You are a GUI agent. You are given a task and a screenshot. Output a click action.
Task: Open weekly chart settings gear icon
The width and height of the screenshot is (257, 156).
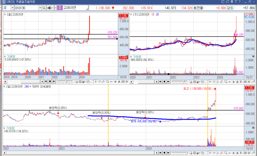click(x=194, y=82)
